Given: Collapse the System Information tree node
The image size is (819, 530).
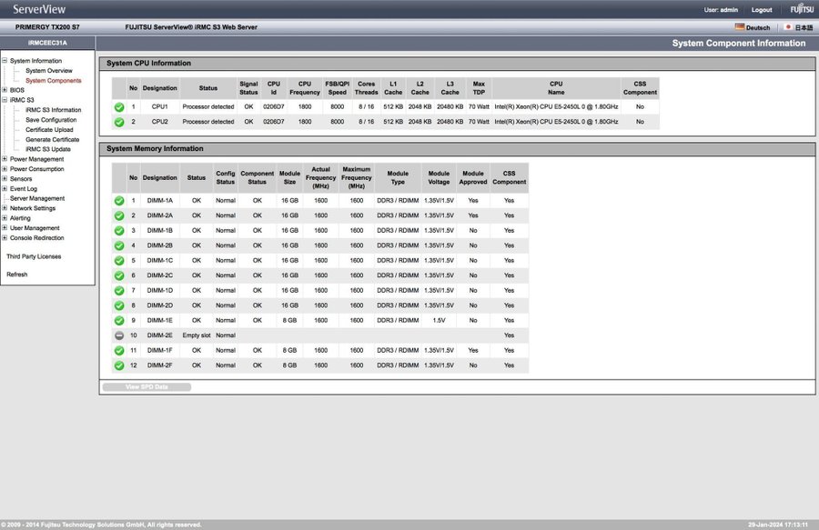Looking at the screenshot, I should [5, 61].
